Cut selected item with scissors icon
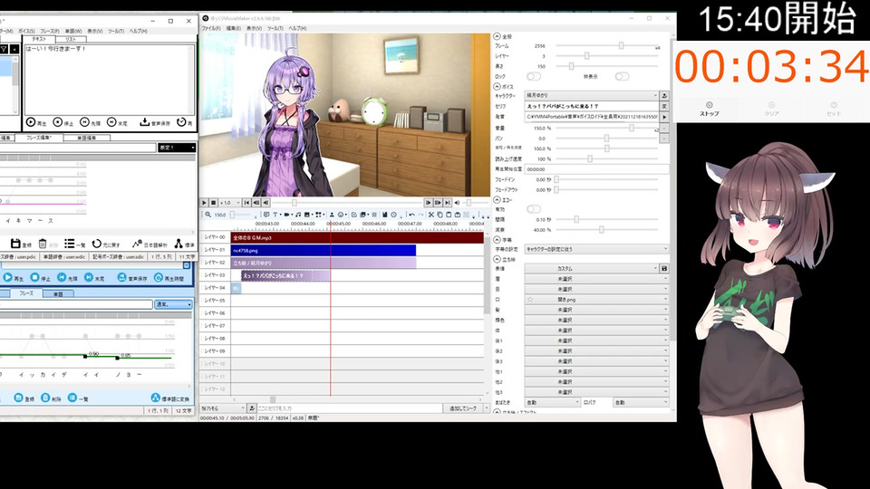The width and height of the screenshot is (870, 489). coord(431,215)
